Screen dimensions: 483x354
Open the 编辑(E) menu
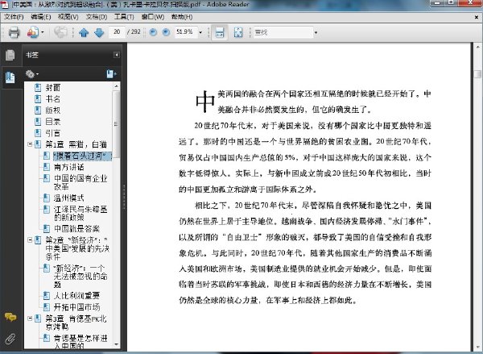(x=41, y=17)
